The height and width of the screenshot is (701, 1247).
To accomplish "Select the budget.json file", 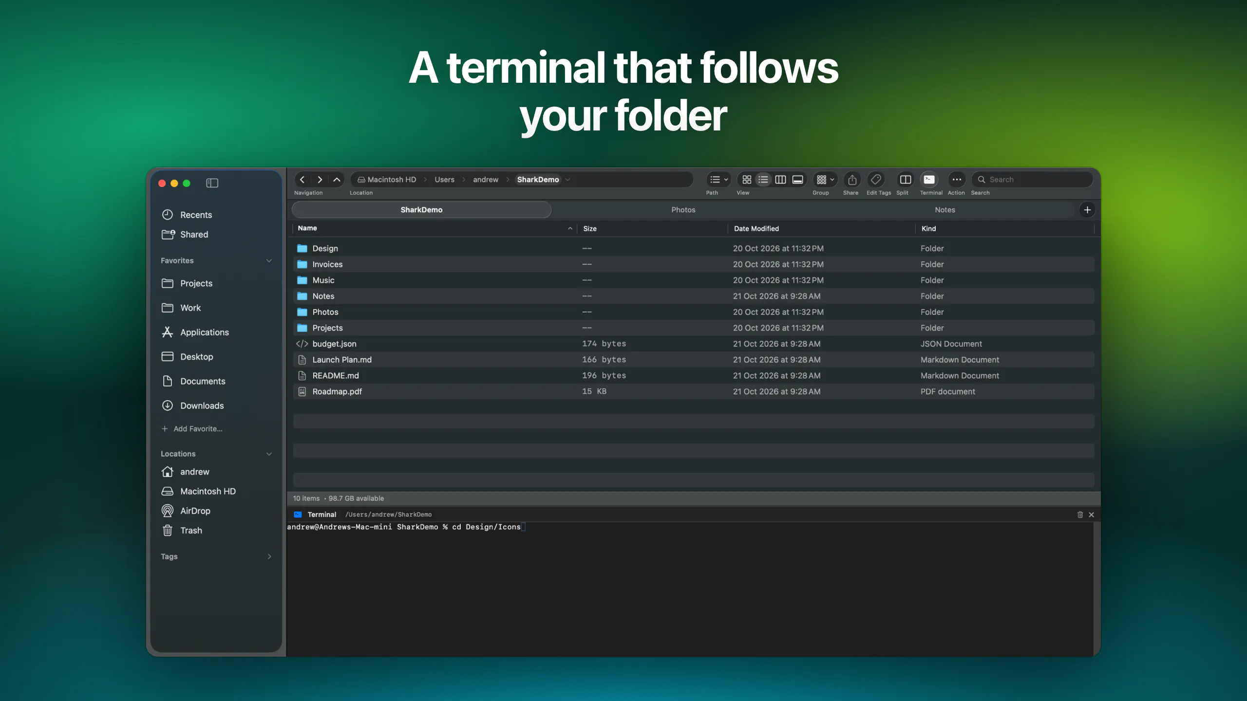I will 694,344.
